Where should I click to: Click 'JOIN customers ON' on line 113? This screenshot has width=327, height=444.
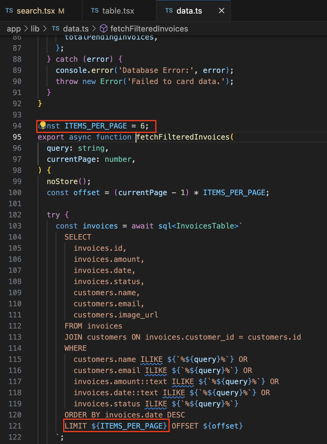pos(102,337)
